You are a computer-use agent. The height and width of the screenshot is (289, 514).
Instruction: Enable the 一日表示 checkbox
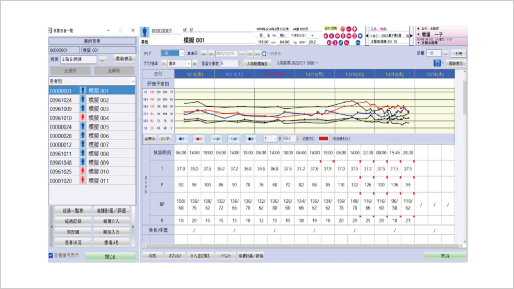coord(265,53)
